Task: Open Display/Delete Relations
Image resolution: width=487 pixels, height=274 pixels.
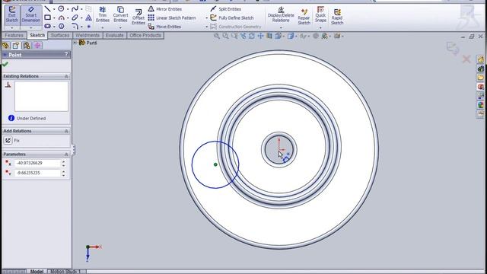Action: (281, 14)
